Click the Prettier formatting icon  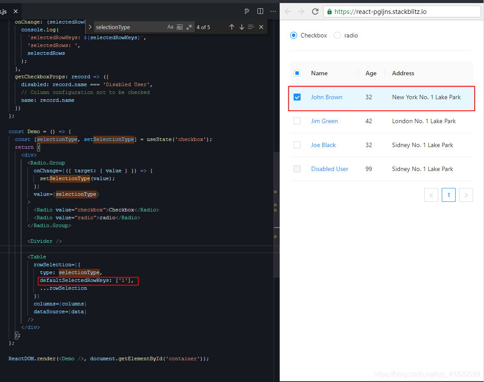point(247,11)
